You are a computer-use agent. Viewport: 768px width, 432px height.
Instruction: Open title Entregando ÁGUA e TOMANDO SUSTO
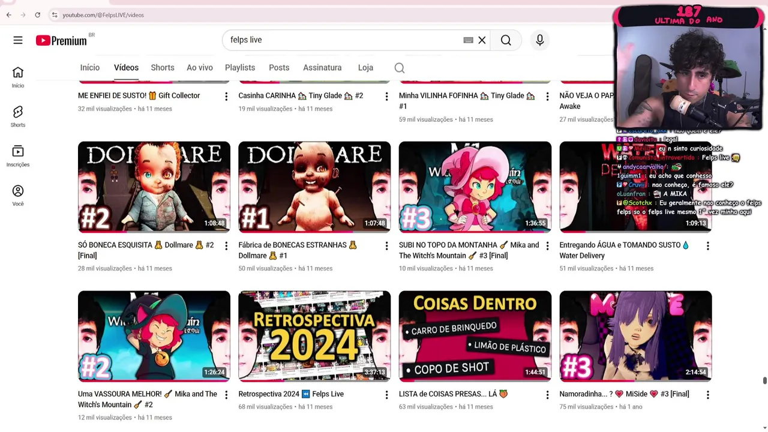tap(624, 250)
